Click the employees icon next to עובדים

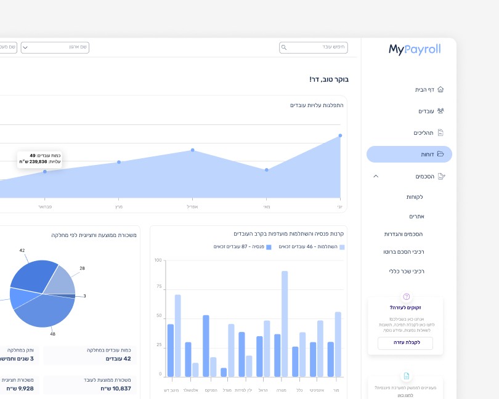point(440,111)
